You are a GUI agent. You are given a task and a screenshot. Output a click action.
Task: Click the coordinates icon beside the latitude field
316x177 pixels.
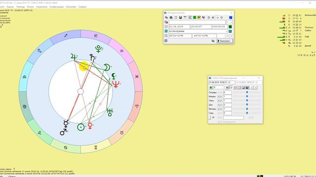pyautogui.click(x=166, y=36)
